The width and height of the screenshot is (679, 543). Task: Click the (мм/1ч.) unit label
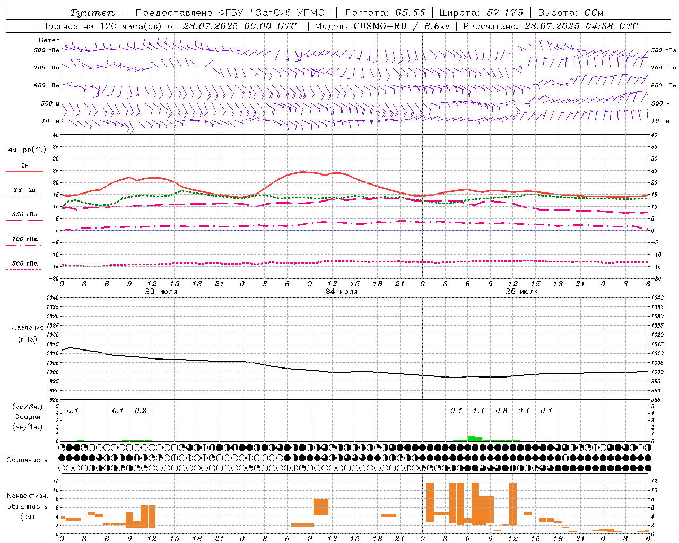(x=28, y=427)
